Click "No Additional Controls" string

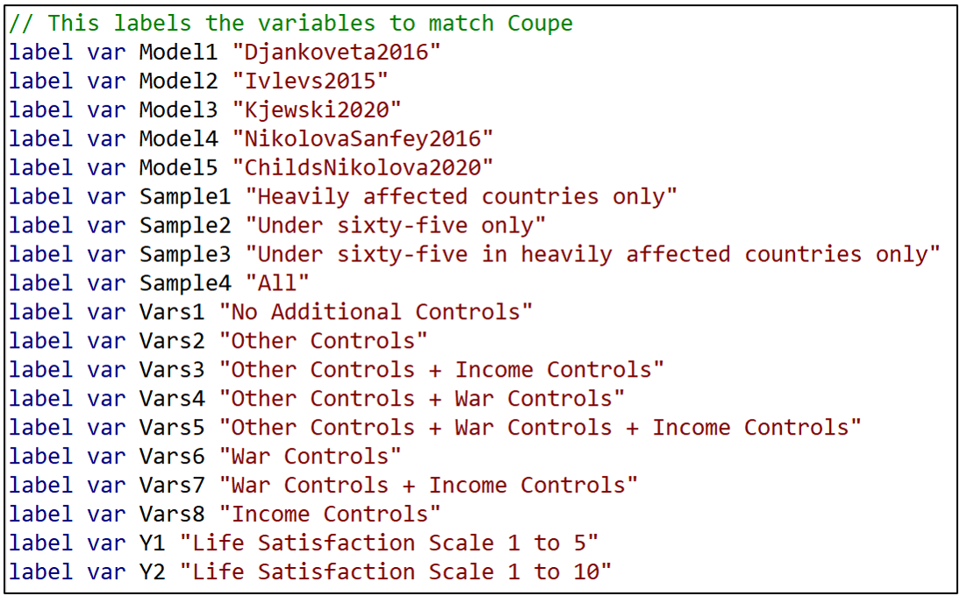click(x=376, y=312)
